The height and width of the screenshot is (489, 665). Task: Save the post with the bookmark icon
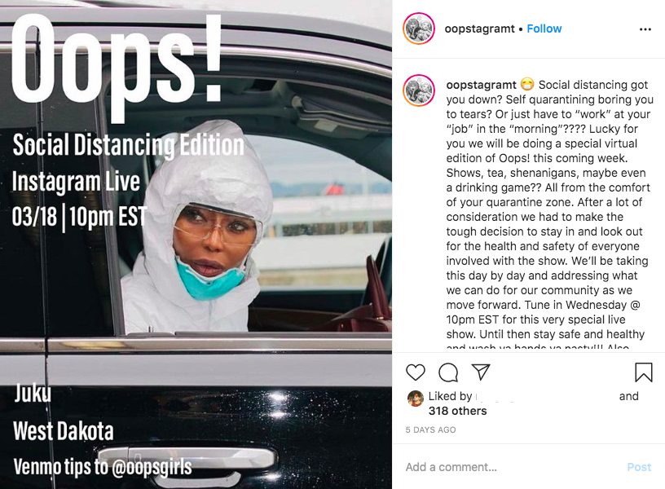click(643, 372)
